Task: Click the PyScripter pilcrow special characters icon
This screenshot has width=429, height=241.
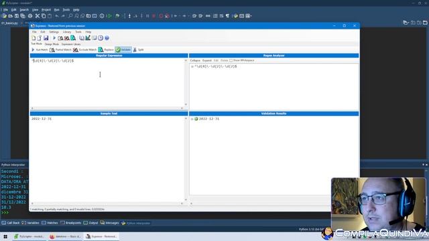Action: 227,16
